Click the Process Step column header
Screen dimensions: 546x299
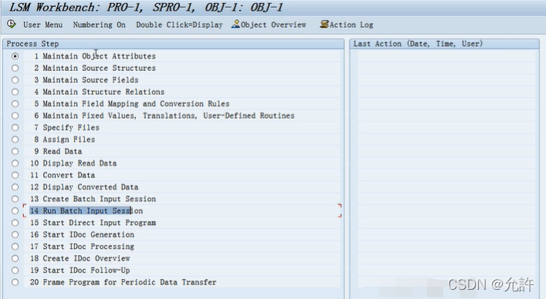(x=174, y=44)
